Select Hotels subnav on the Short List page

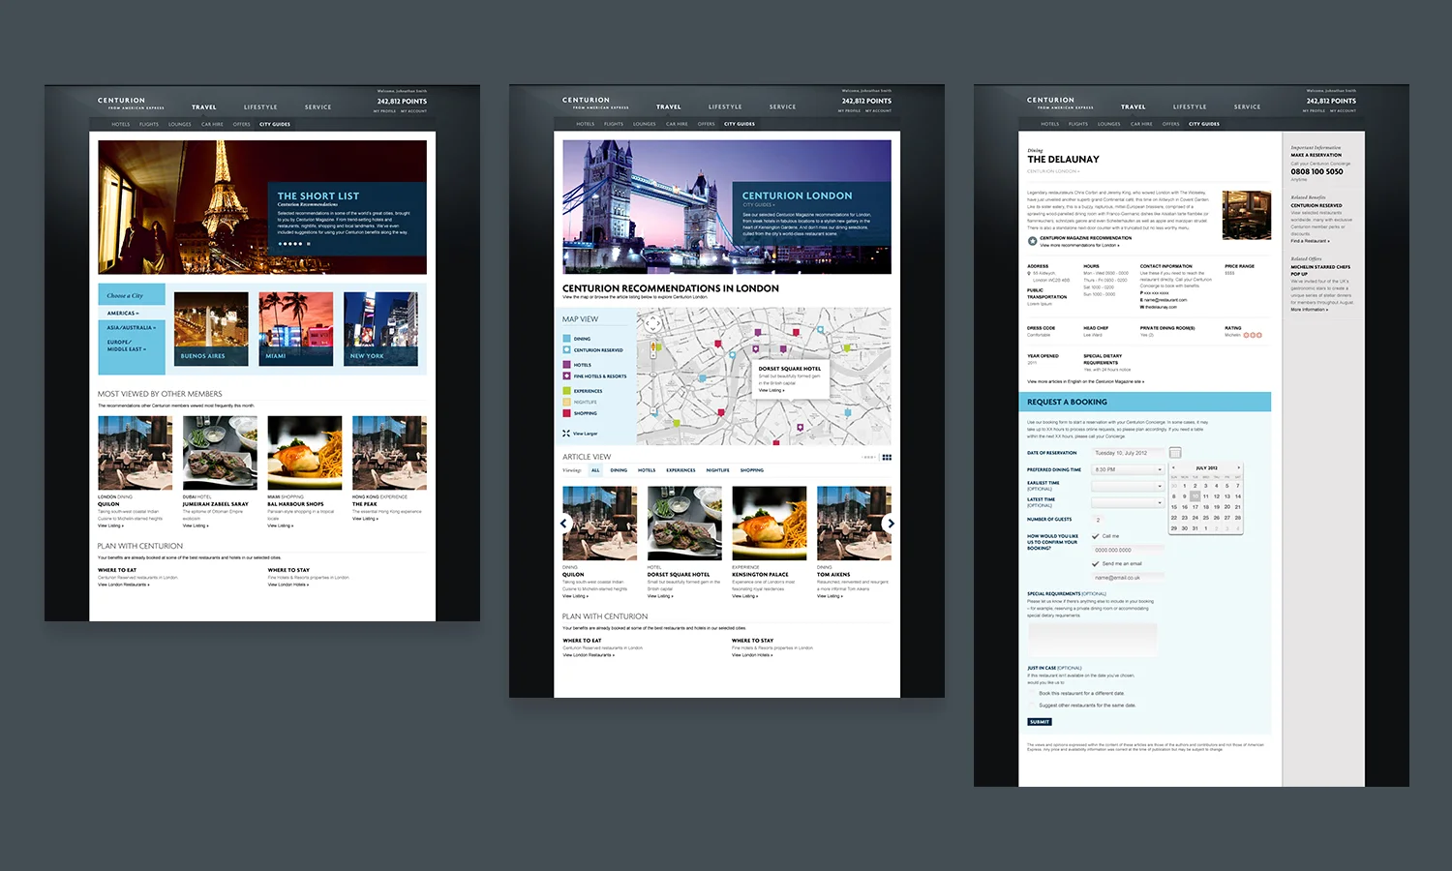click(121, 124)
